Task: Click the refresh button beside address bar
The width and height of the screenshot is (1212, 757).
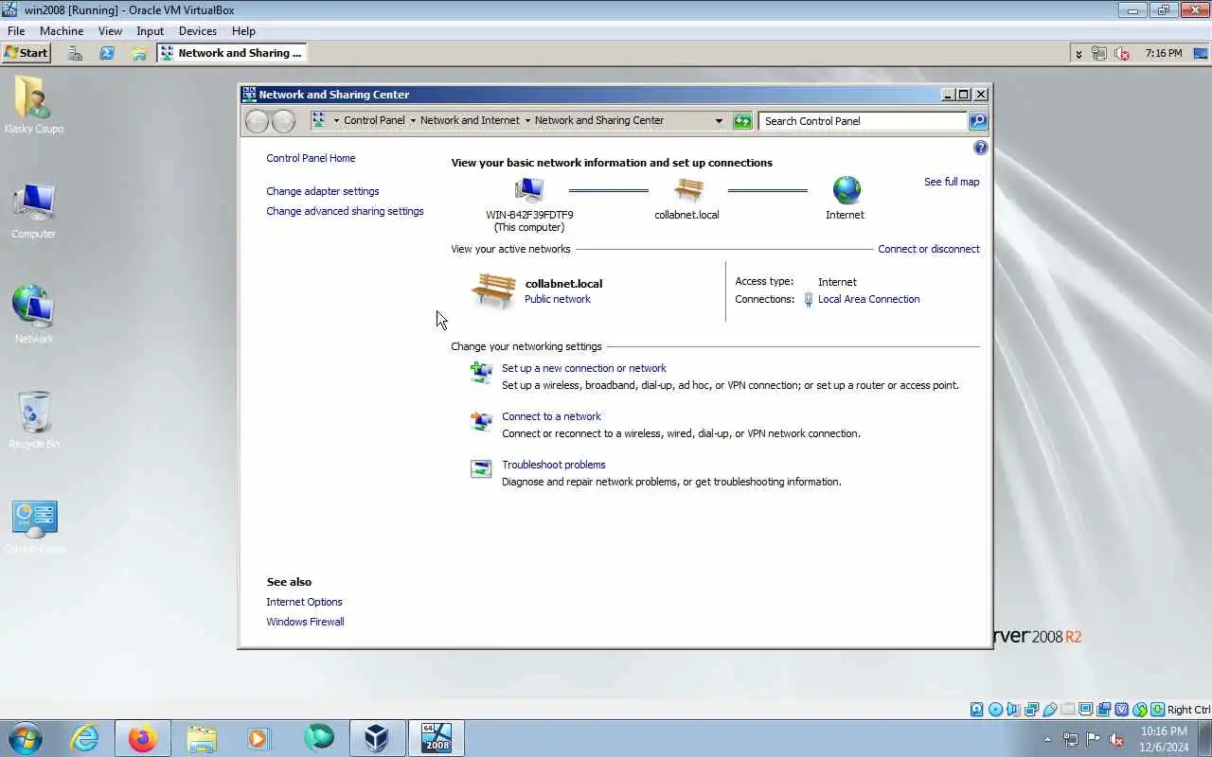Action: [742, 121]
